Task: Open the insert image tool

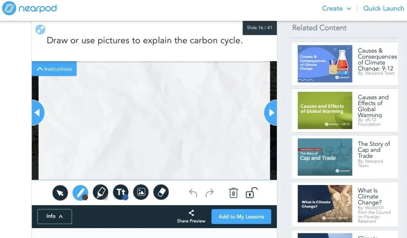Action: [x=141, y=192]
